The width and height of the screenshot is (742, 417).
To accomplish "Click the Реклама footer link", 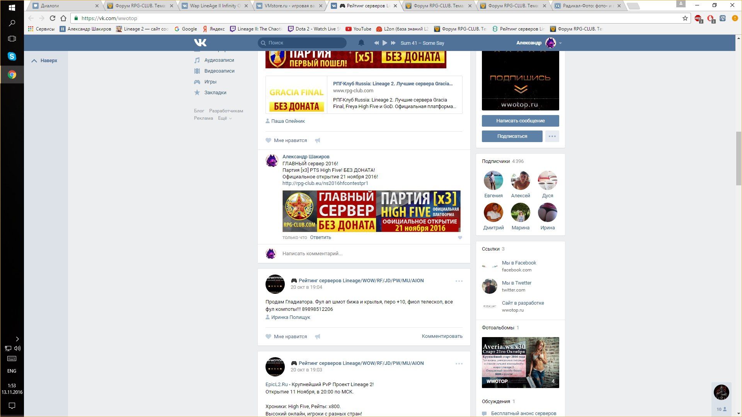I will [203, 118].
